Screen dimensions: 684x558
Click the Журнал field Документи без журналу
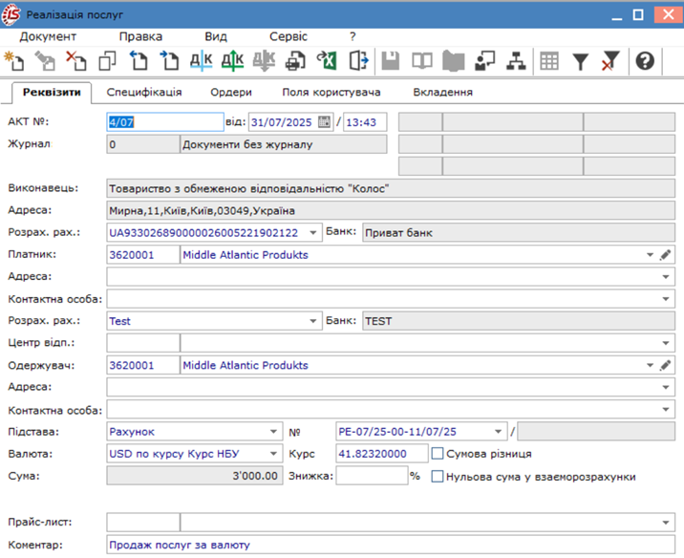(x=283, y=144)
